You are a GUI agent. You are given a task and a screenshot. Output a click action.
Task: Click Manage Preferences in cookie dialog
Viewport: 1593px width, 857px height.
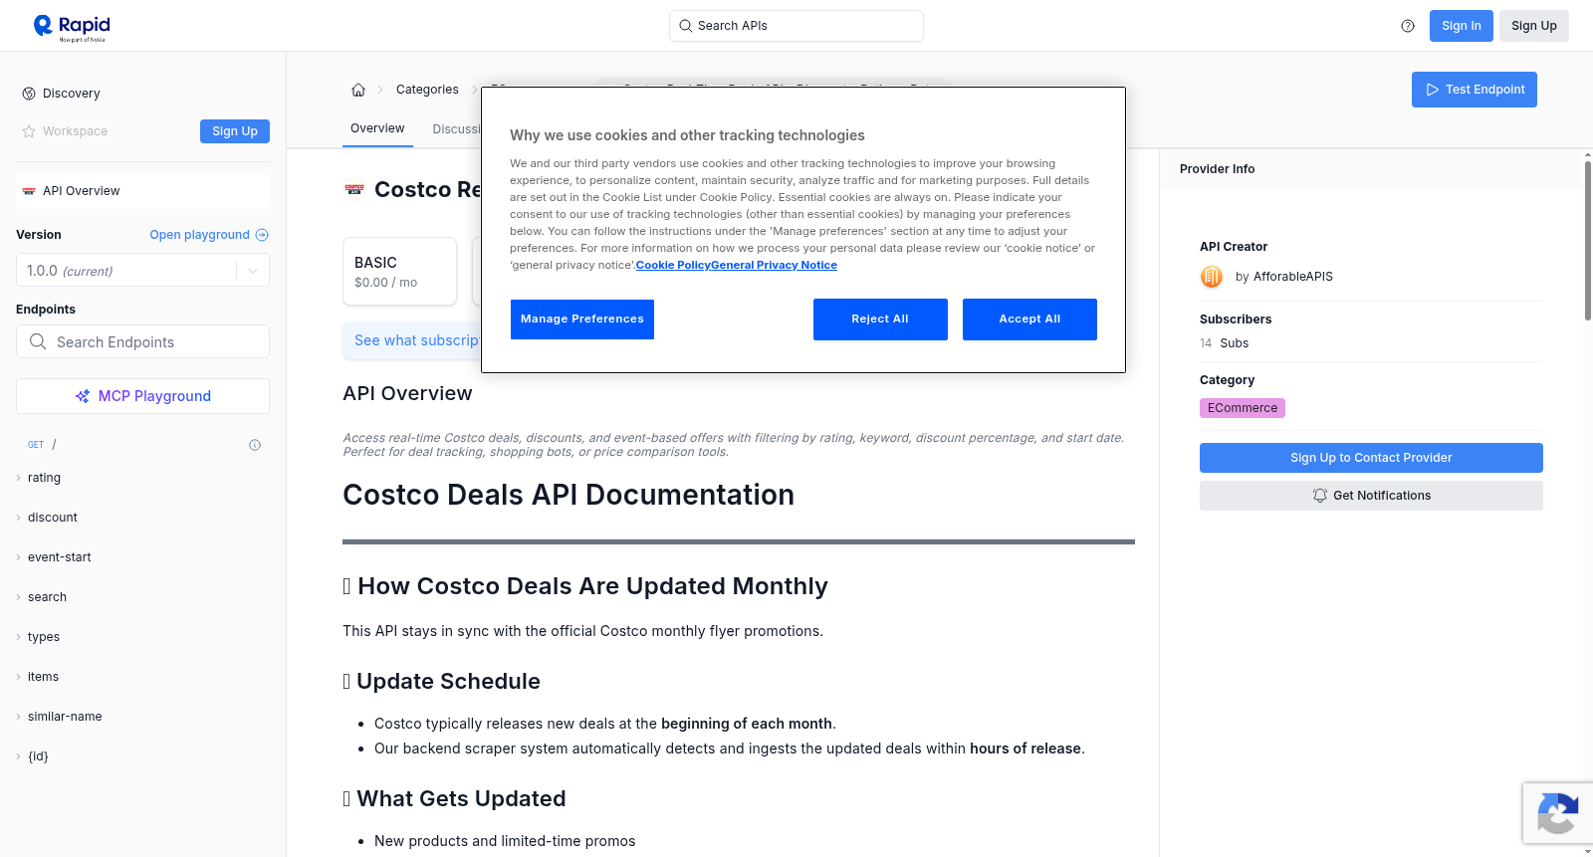[582, 320]
